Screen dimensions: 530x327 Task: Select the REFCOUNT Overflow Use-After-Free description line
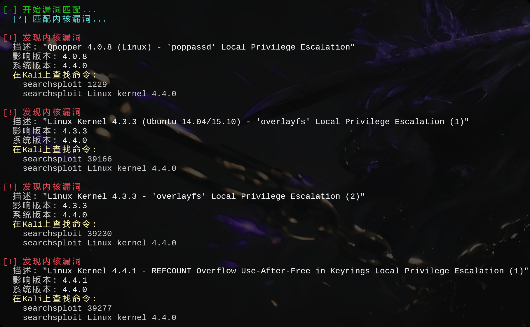click(271, 271)
